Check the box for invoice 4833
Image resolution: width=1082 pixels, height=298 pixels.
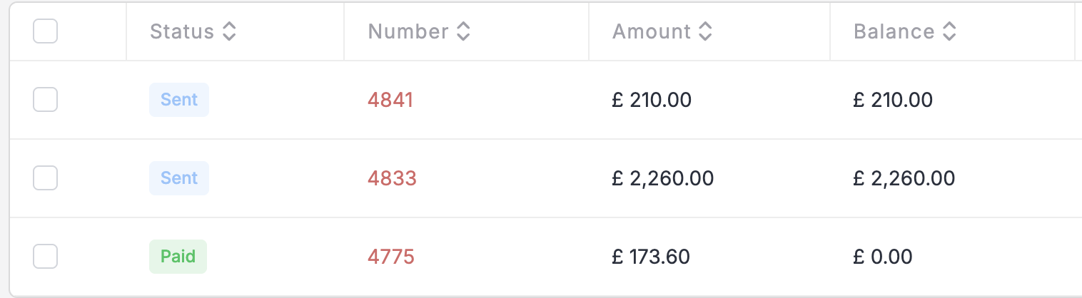tap(46, 178)
